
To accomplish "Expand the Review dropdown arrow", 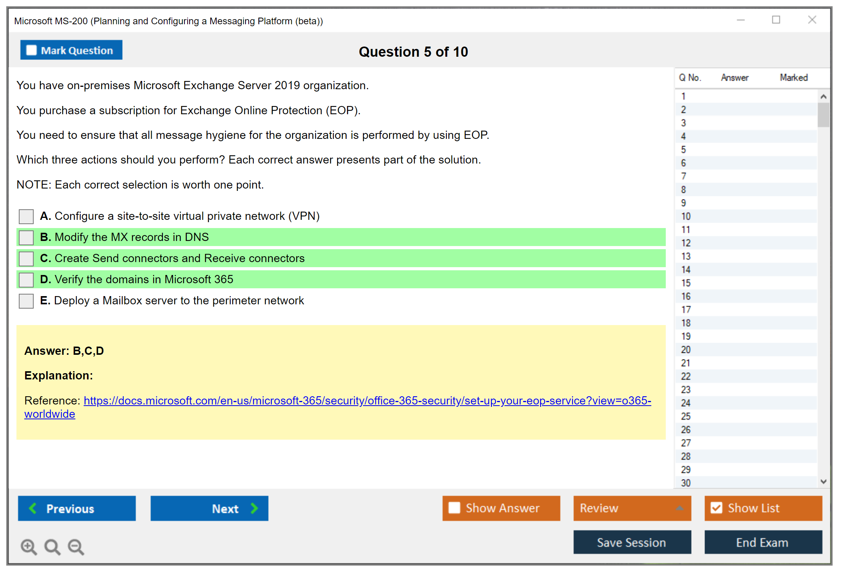I will click(679, 508).
